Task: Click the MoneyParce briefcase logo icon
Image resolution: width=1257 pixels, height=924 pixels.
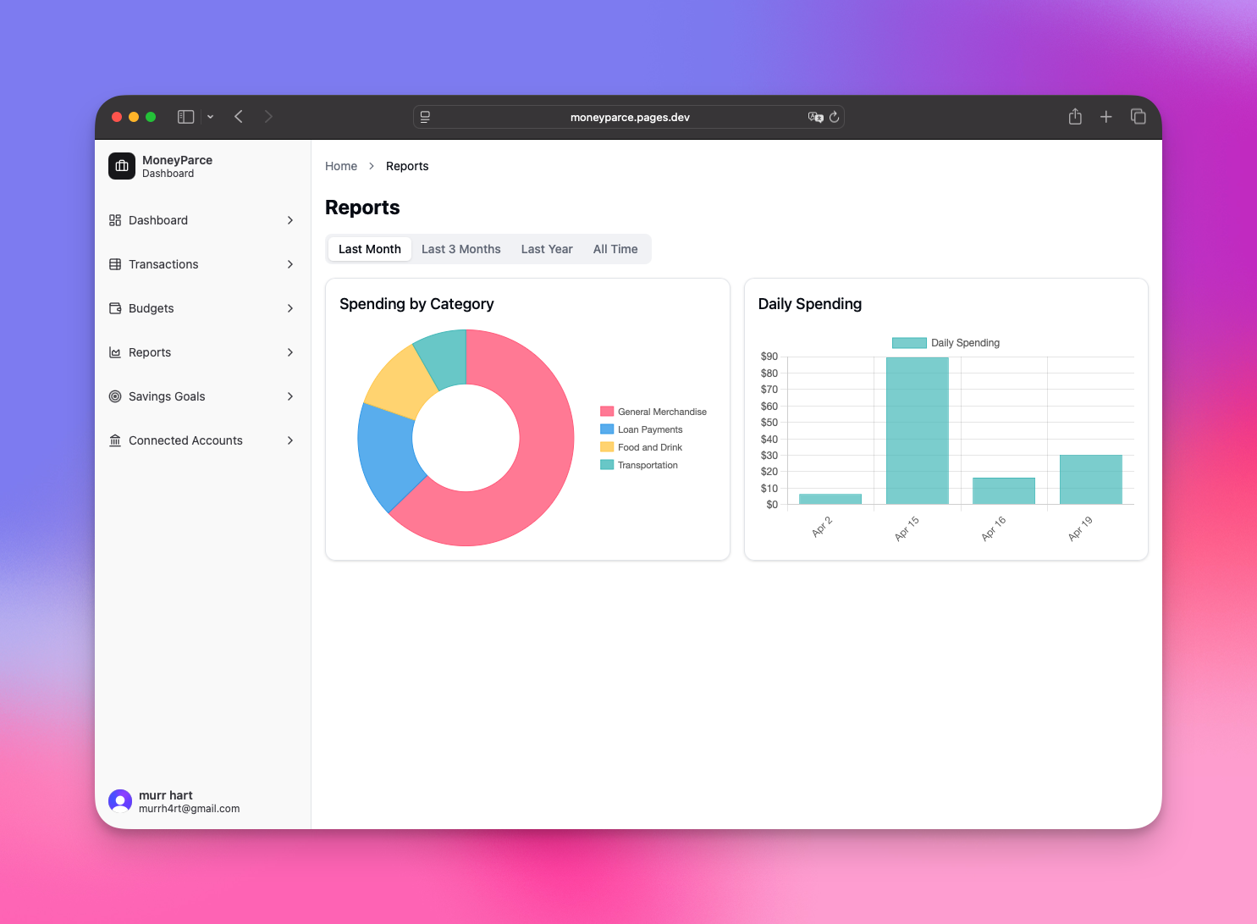Action: pos(122,166)
